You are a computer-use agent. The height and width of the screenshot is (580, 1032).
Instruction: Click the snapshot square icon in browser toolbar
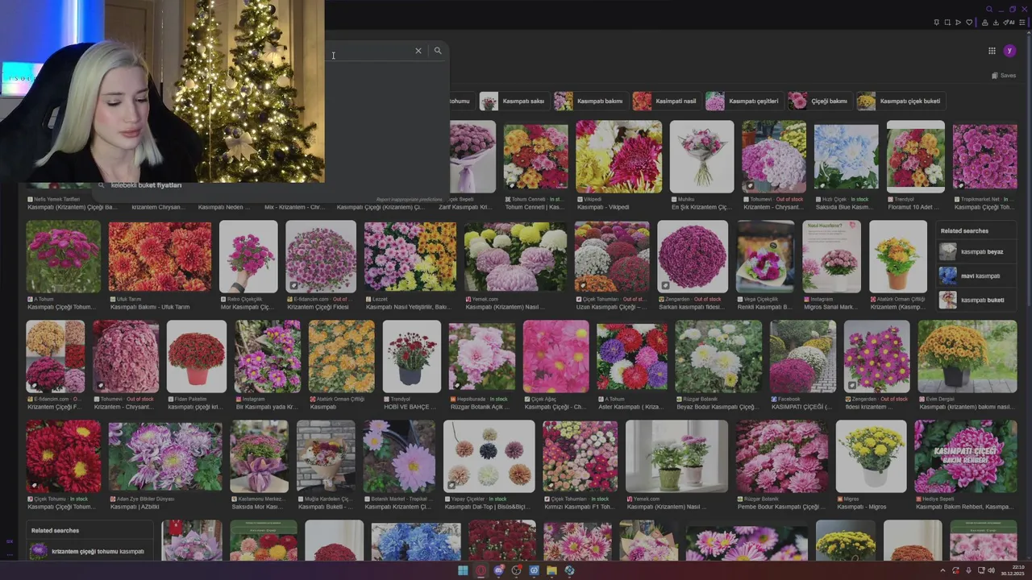(x=947, y=22)
